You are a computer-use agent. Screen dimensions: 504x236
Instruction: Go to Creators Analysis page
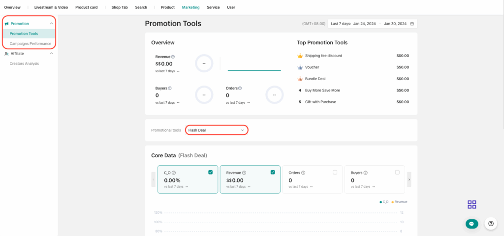tap(25, 63)
